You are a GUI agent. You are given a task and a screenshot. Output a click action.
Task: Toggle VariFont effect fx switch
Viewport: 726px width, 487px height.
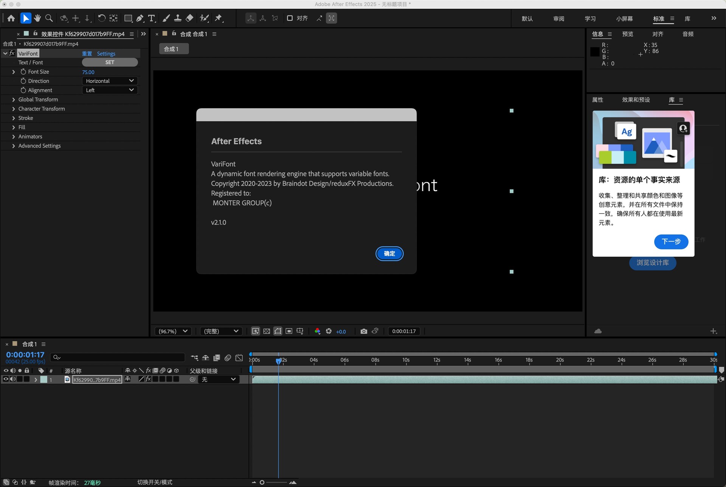click(12, 53)
